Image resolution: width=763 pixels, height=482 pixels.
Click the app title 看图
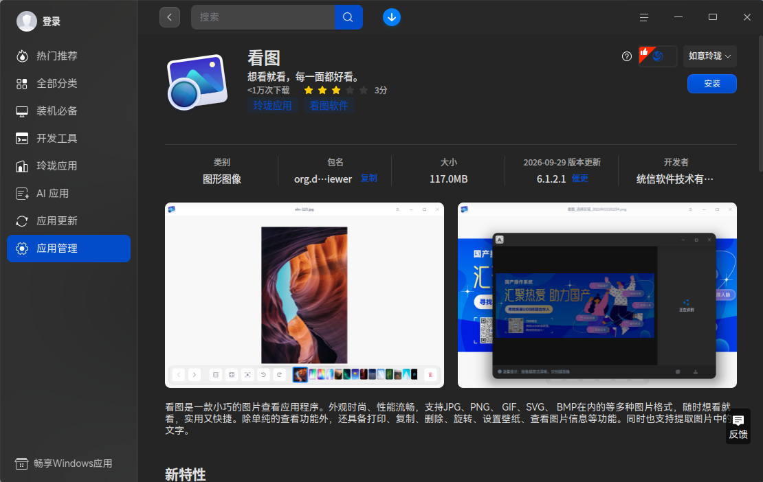tap(264, 58)
